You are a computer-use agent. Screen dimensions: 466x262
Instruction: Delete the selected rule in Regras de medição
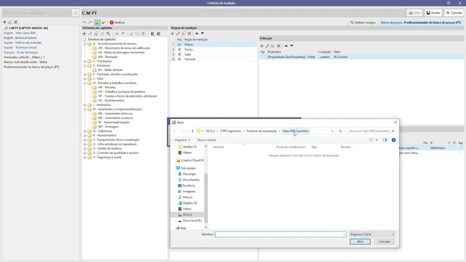(x=189, y=34)
